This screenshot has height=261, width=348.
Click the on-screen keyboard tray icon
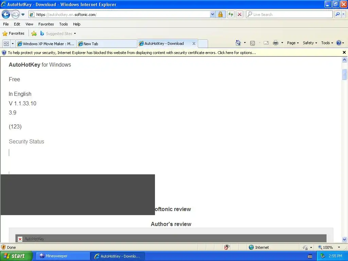(310, 256)
